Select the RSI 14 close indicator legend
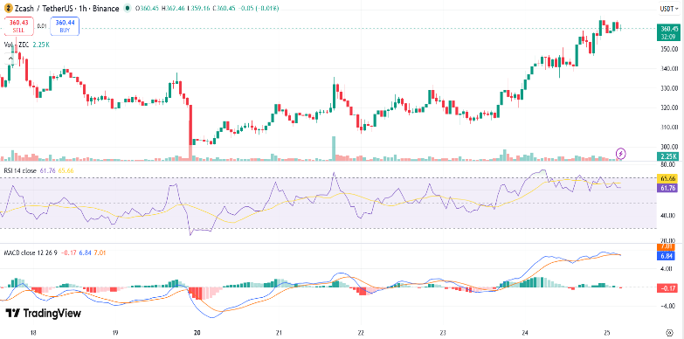684x339 pixels. coord(21,170)
